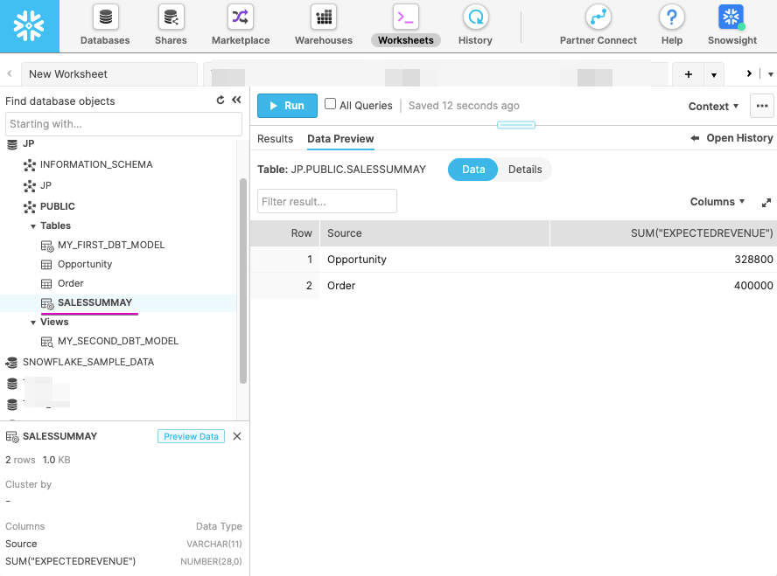Select the Opportunity result row cell
The image size is (777, 576).
435,260
